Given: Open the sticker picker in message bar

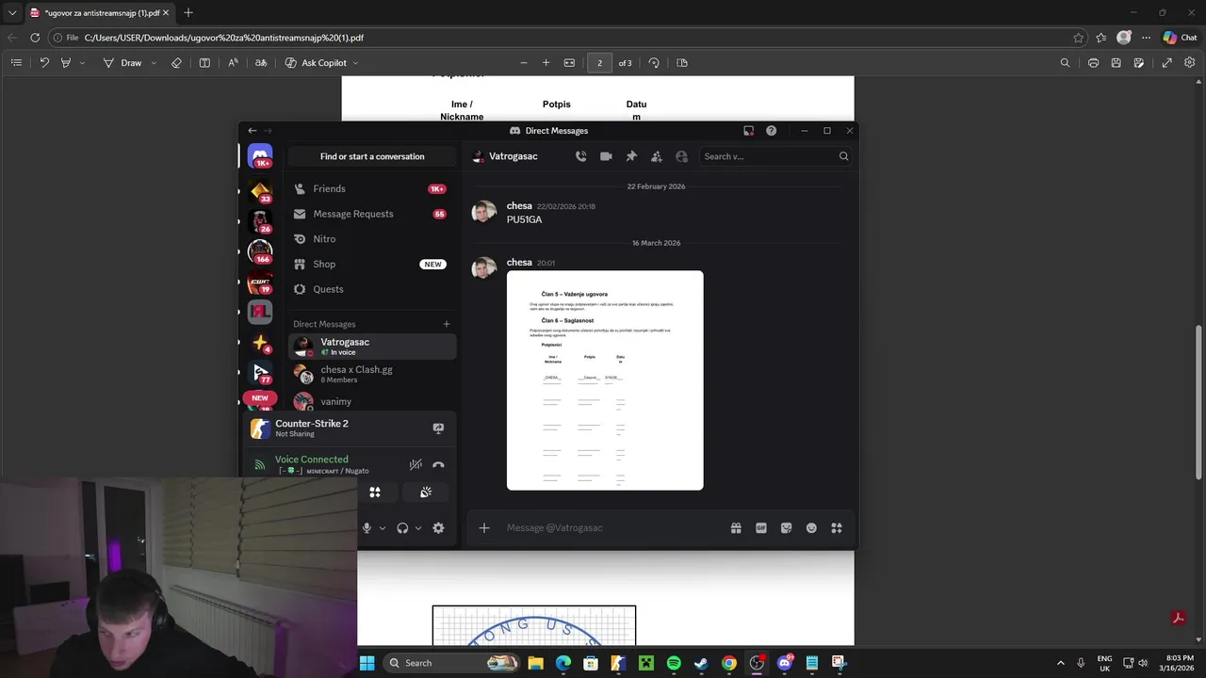Looking at the screenshot, I should click(x=787, y=528).
